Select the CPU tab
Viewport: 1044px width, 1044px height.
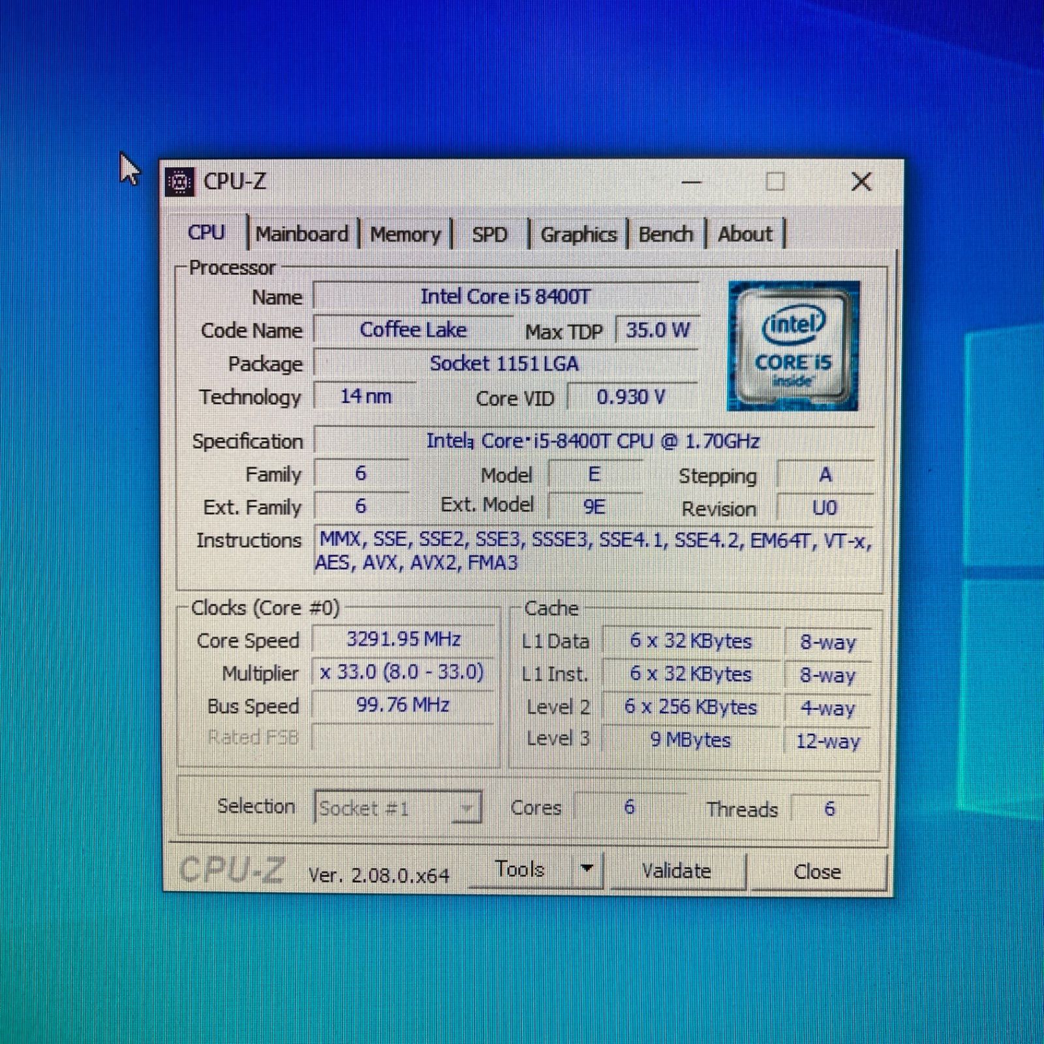206,232
